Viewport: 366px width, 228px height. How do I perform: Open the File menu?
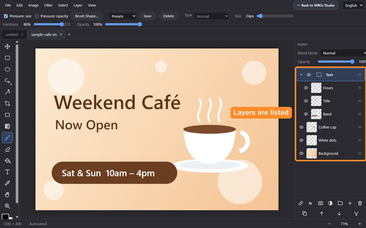8,5
